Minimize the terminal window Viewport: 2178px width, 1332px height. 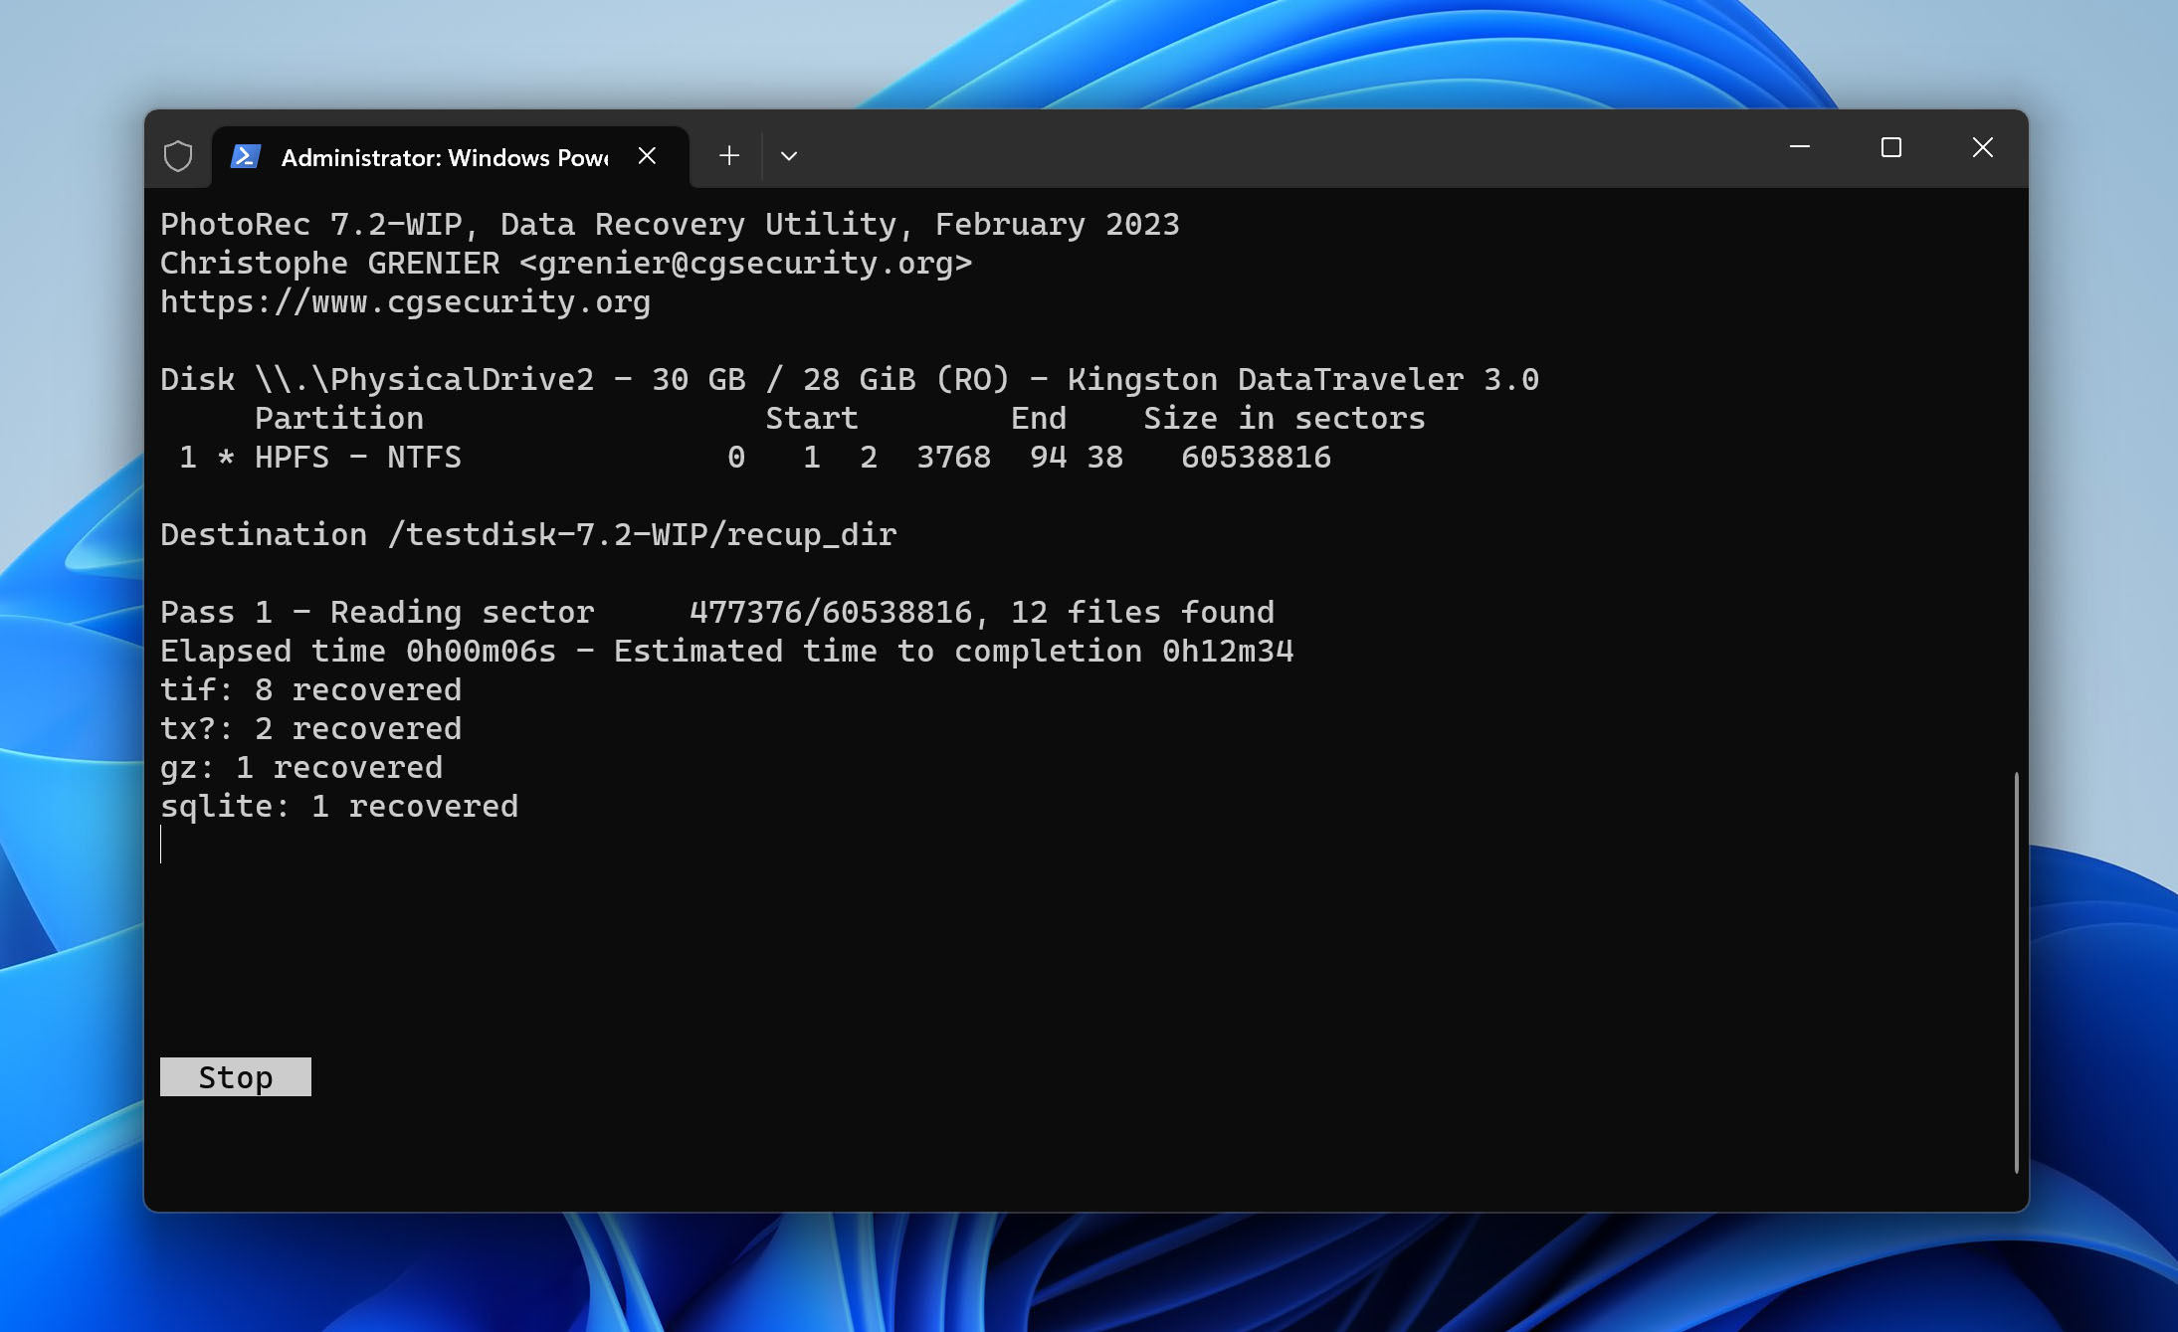[1799, 148]
